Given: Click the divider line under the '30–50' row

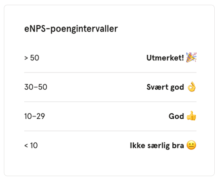Looking at the screenshot, I should pos(110,102).
